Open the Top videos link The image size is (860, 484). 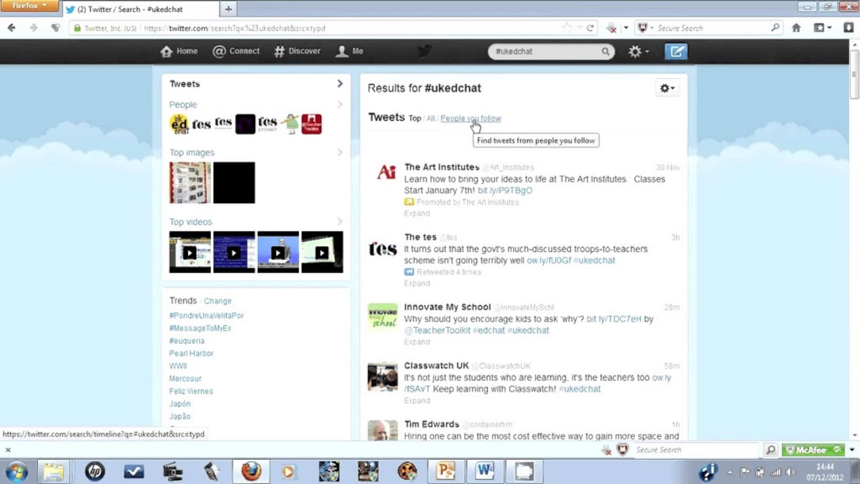pos(190,222)
